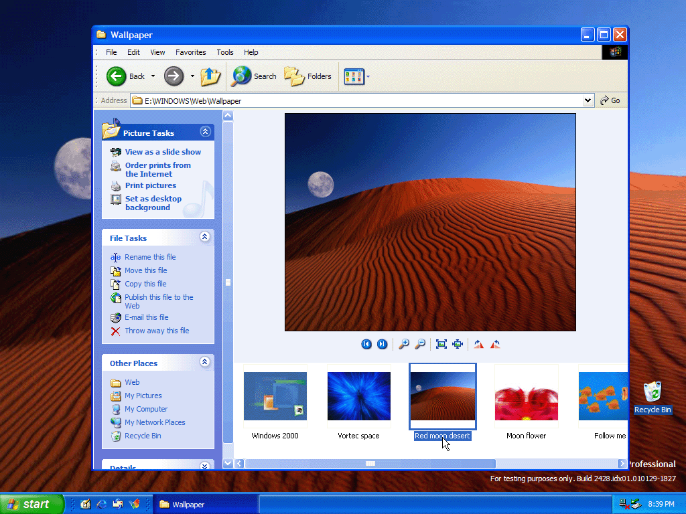Click the task pane scroll down arrow
Screen dimensions: 686x514
click(x=228, y=463)
